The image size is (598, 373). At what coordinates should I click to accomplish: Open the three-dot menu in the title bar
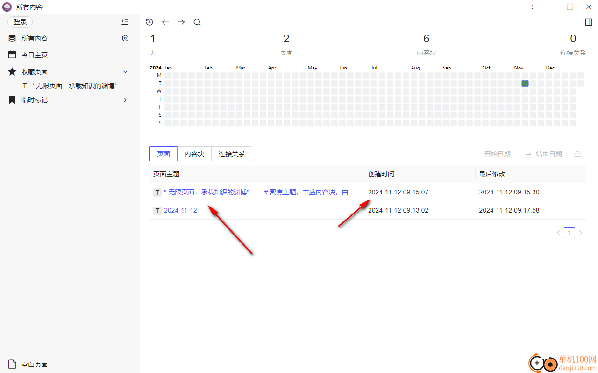(533, 7)
